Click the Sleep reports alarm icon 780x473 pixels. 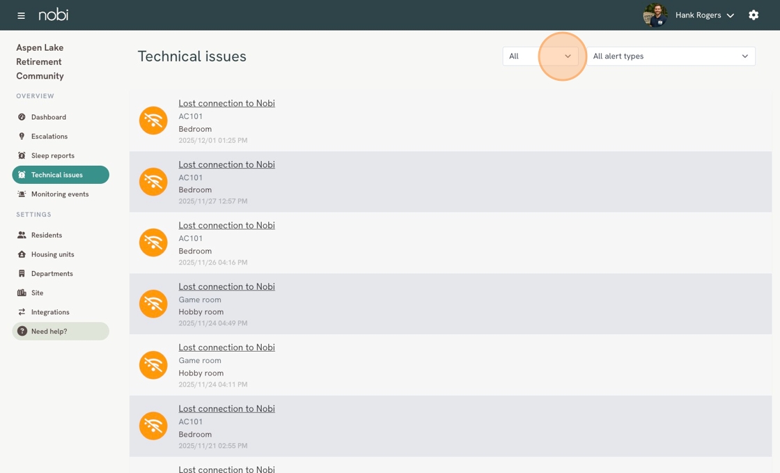point(22,155)
